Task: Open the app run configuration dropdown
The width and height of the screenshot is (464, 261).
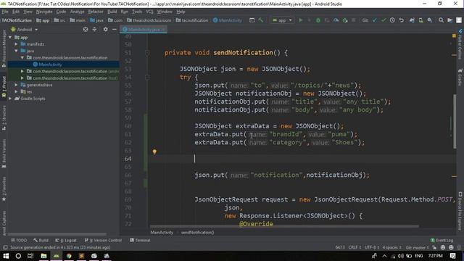Action: point(282,20)
